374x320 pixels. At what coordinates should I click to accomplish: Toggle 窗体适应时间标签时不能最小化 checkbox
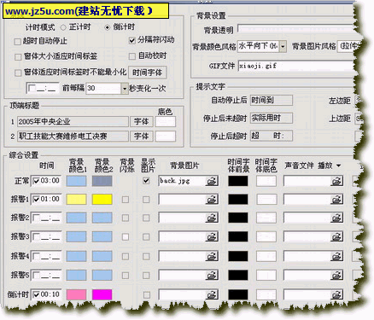click(x=18, y=73)
